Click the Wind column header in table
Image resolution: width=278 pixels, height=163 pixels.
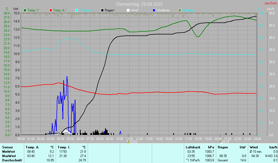click(x=254, y=147)
